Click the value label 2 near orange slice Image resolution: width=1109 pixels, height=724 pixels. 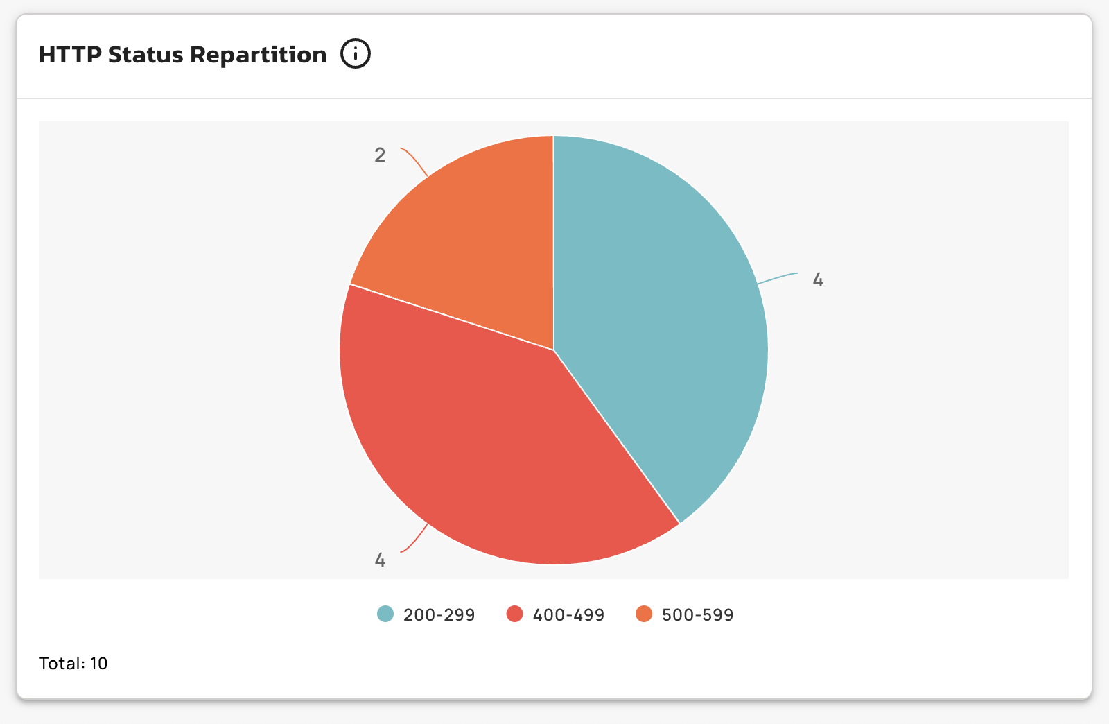click(380, 155)
